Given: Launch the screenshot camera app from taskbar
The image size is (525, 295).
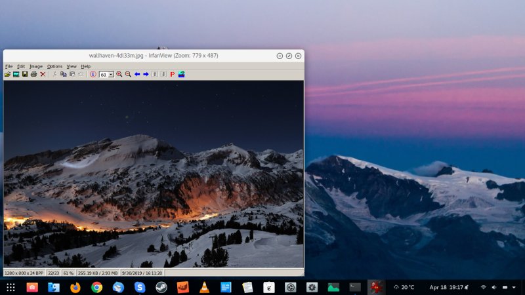Looking at the screenshot, I should click(32, 287).
